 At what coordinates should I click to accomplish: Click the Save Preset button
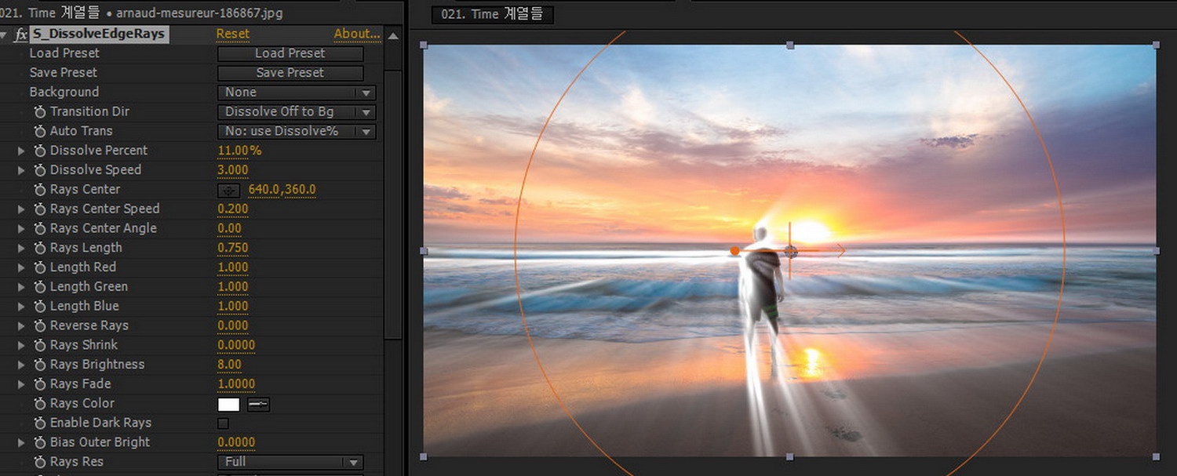pos(290,73)
